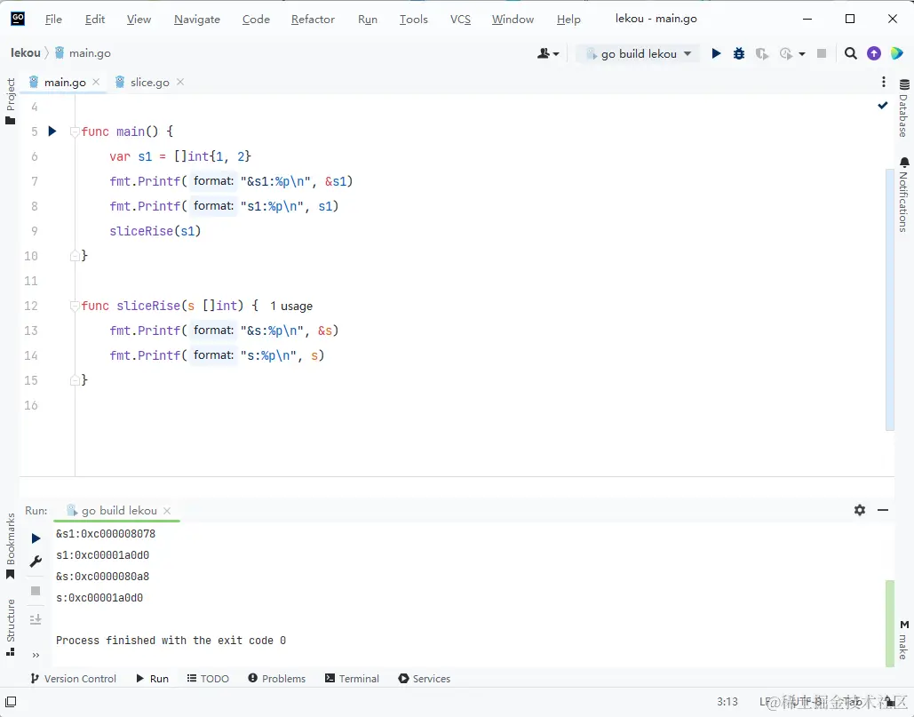Screen dimensions: 914x717
Task: Open the Tools menu
Action: click(x=414, y=20)
